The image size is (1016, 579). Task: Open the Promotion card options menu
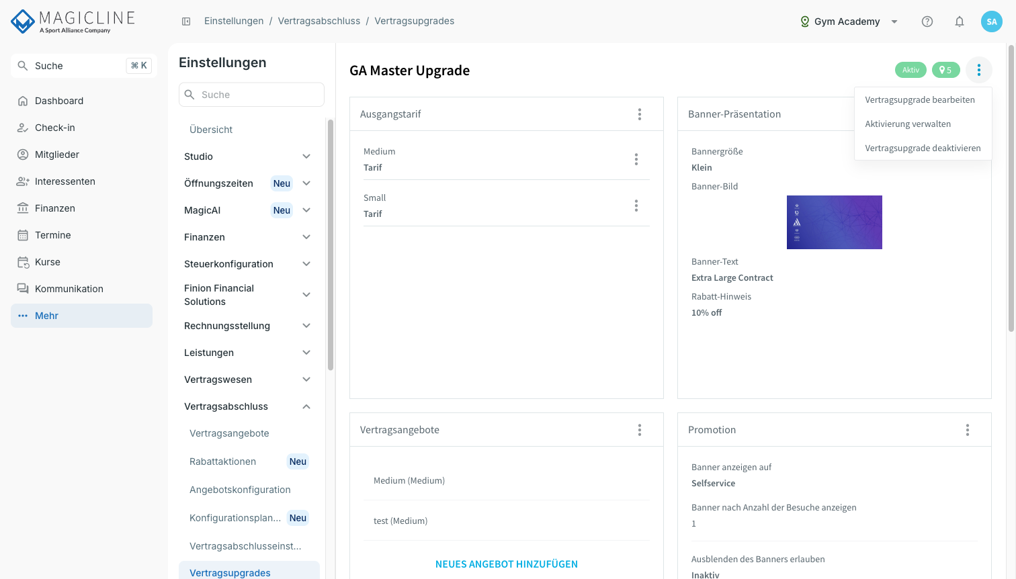tap(968, 430)
